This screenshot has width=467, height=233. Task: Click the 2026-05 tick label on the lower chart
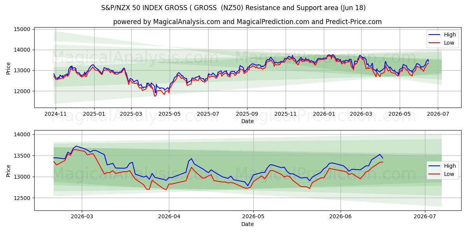[253, 217]
